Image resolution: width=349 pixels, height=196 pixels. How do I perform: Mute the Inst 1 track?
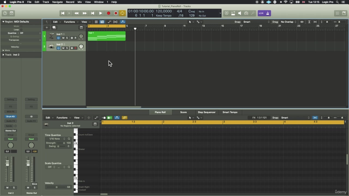(x=63, y=38)
